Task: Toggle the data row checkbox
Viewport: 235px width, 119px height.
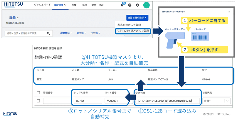Action: tap(38, 101)
